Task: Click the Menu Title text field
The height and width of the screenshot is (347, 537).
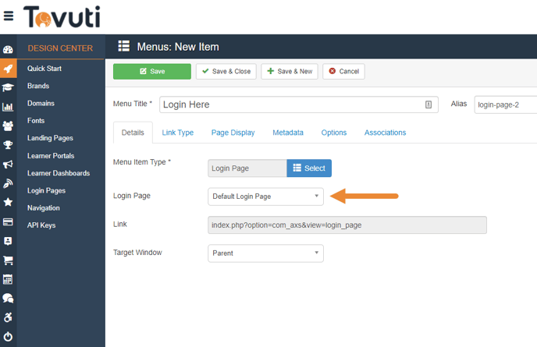Action: pos(297,104)
